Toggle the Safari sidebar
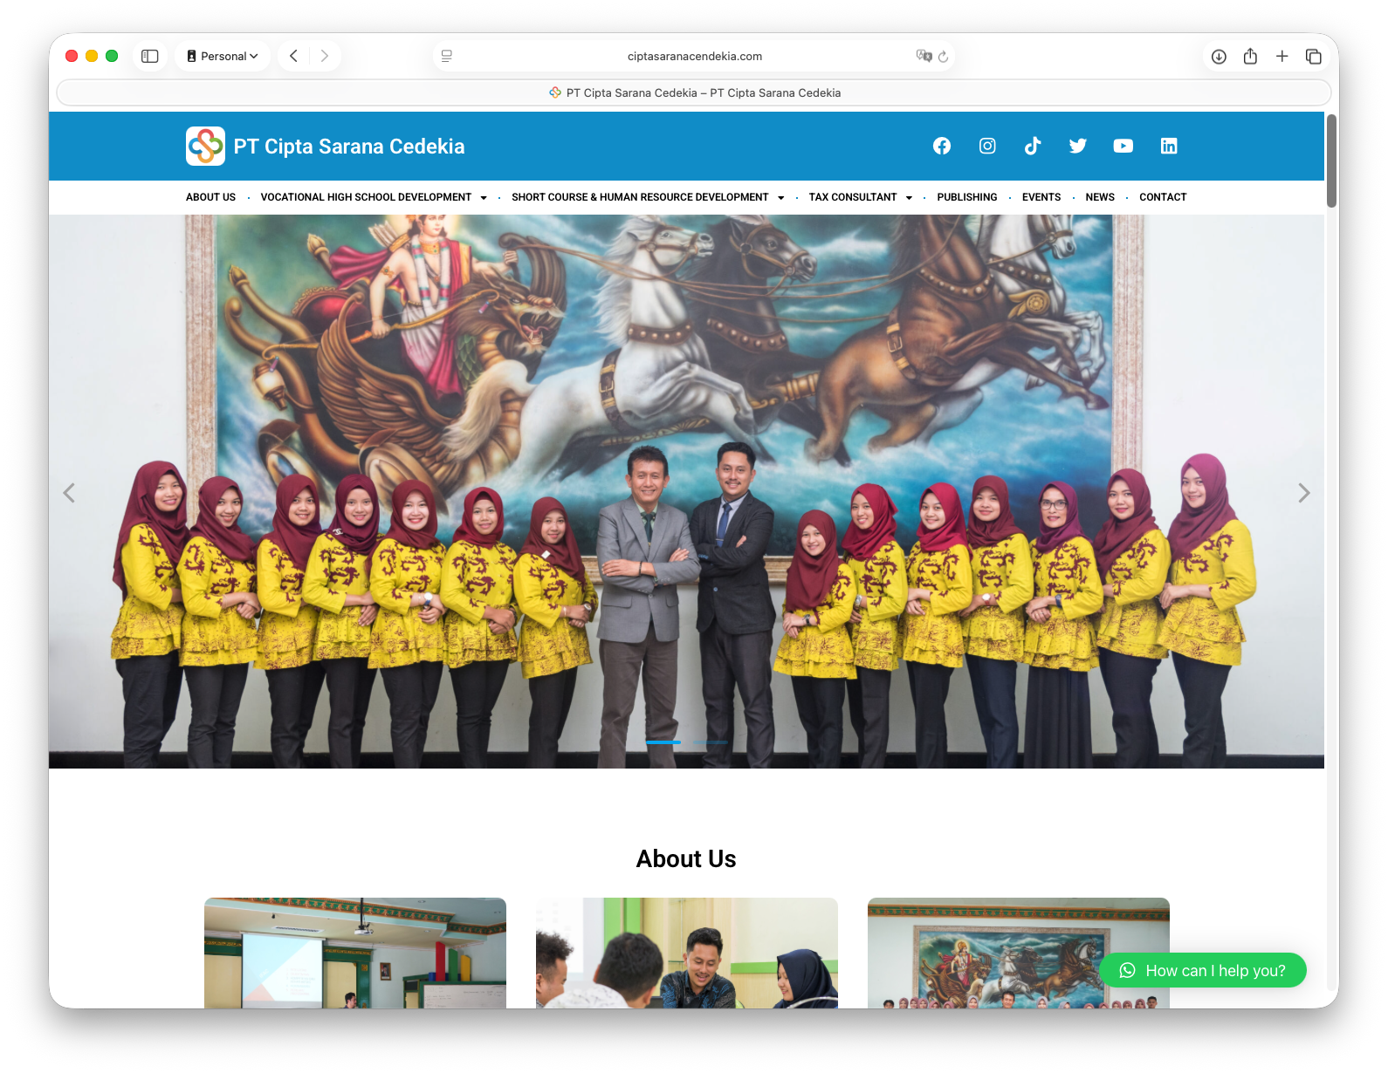The height and width of the screenshot is (1073, 1388). pos(150,56)
